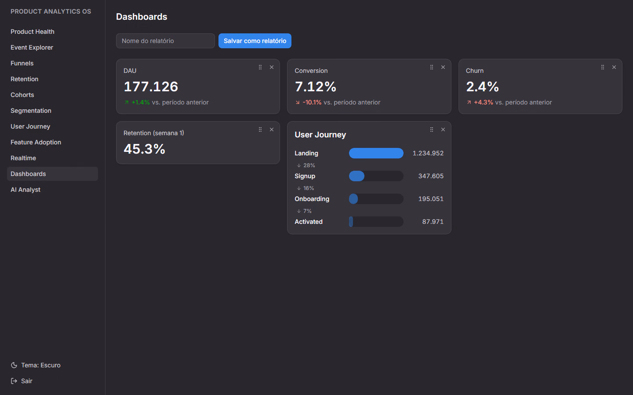633x395 pixels.
Task: Click the Conversion value 7.12%
Action: tap(316, 86)
